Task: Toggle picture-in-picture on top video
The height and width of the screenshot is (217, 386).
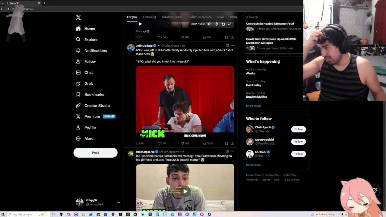Action: tap(223, 24)
